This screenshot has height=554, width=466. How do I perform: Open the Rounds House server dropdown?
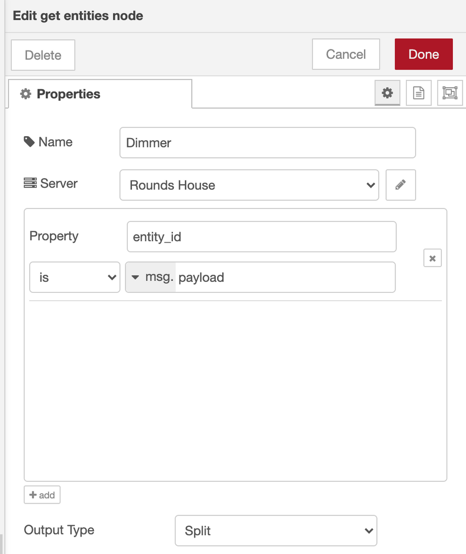(x=249, y=185)
